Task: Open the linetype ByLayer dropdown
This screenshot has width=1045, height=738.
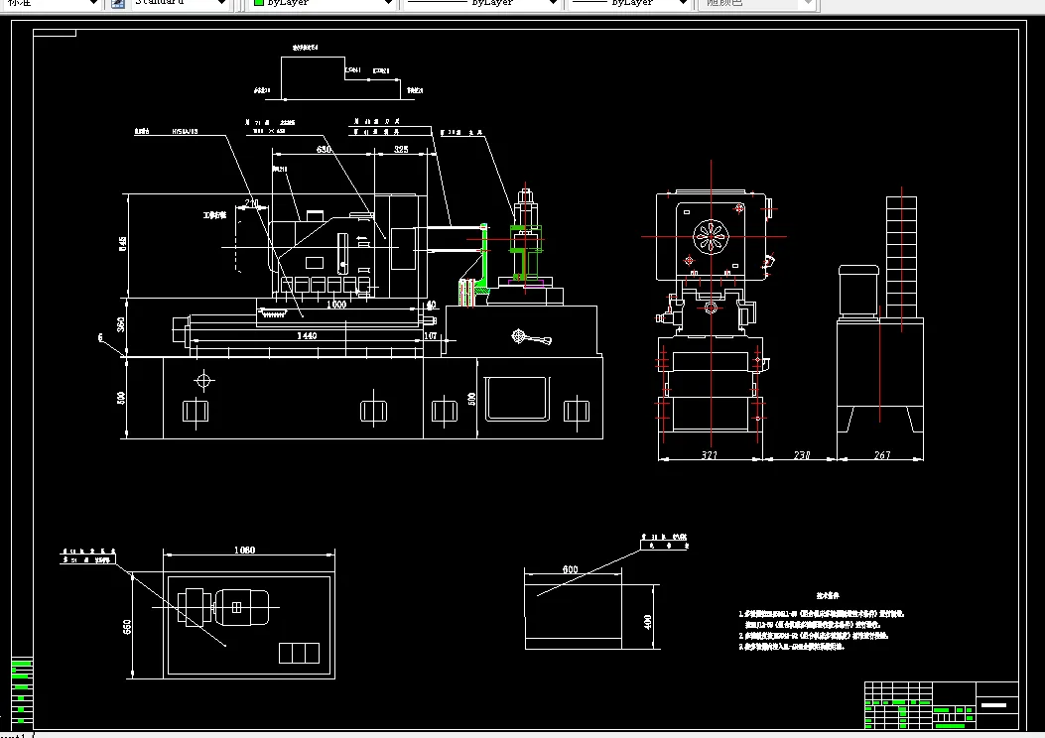Action: click(482, 3)
